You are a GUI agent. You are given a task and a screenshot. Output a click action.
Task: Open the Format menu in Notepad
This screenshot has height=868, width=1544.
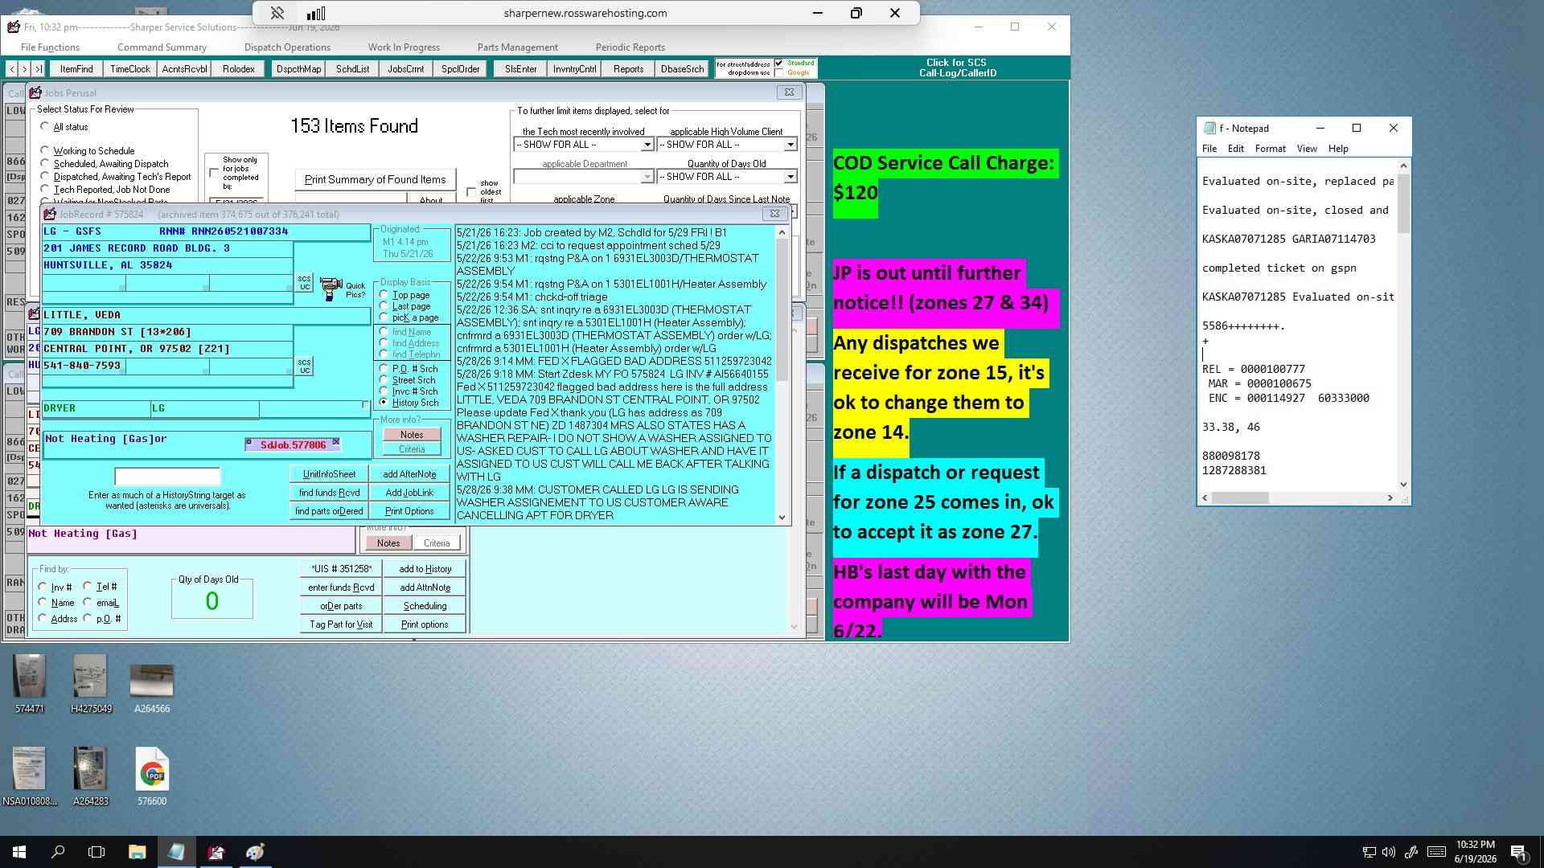(x=1270, y=149)
